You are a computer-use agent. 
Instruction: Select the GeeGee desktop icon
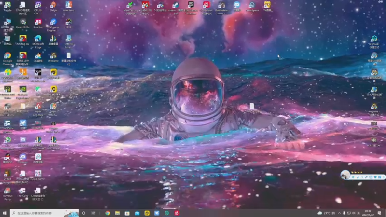point(38,24)
